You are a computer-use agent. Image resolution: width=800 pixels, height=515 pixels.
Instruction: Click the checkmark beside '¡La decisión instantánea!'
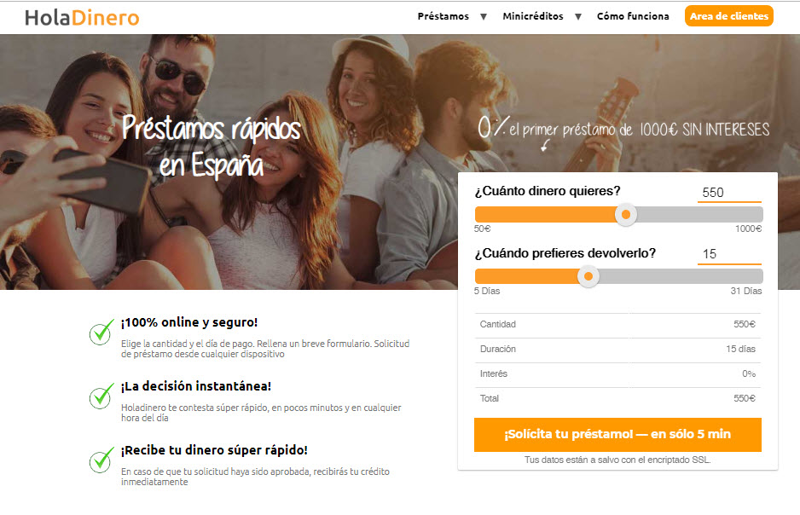[101, 396]
